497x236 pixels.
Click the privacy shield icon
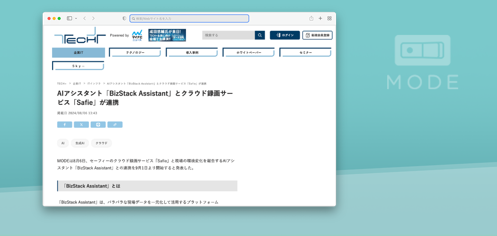click(124, 18)
